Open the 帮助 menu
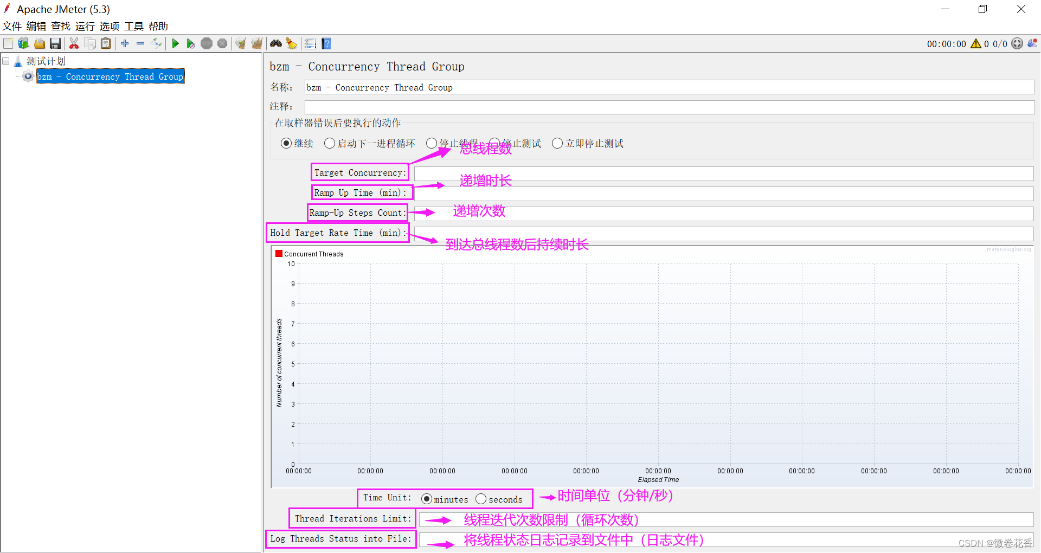This screenshot has width=1041, height=553. pos(158,26)
